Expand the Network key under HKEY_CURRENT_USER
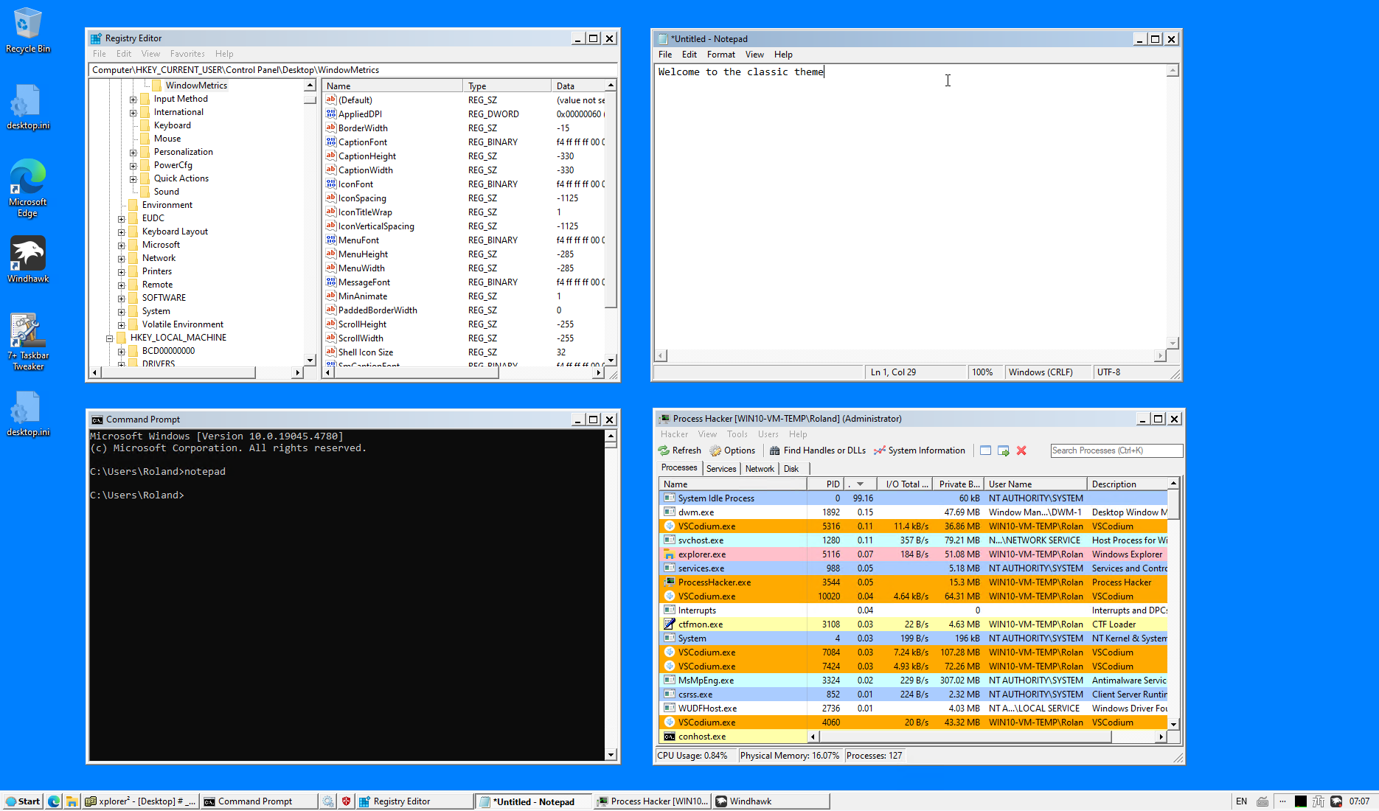Image resolution: width=1379 pixels, height=811 pixels. coord(122,257)
